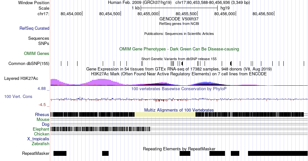Click the Human Feb. 2009 (GRCh37/hg19) text
Viewport: 308px width, 161px height.
tap(140, 3)
